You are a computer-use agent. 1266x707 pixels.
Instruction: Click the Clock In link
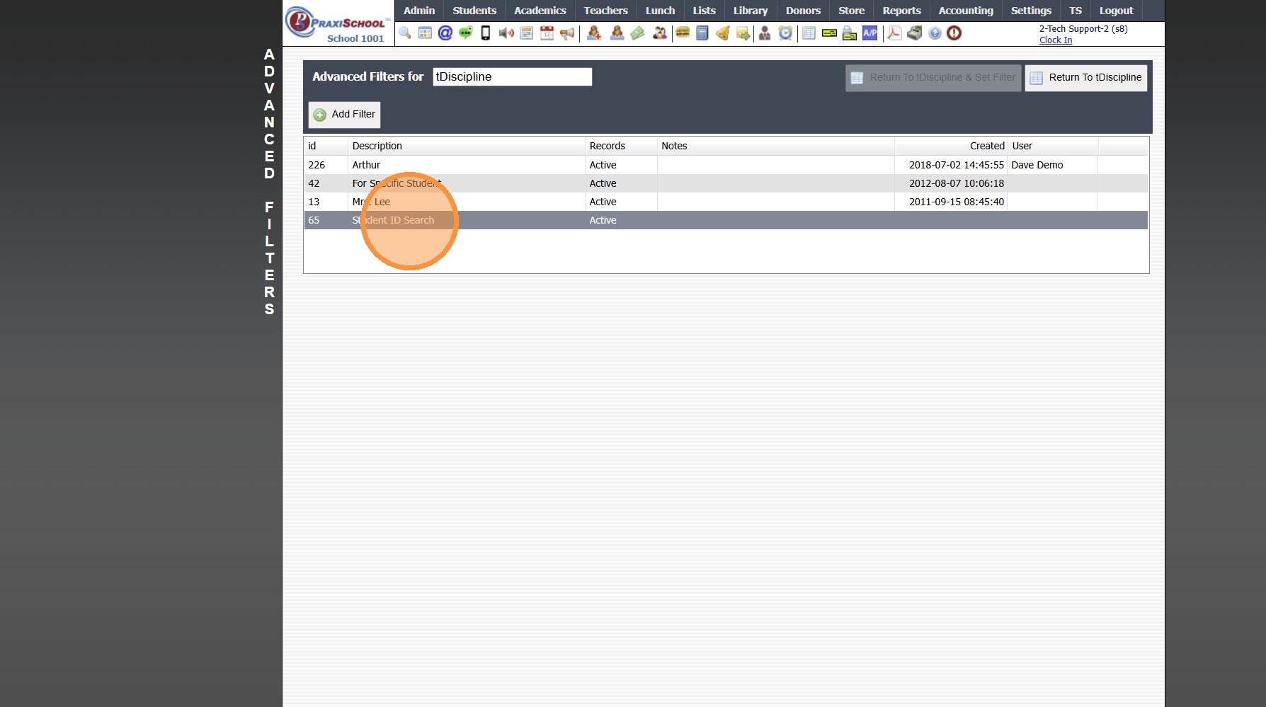coord(1056,40)
